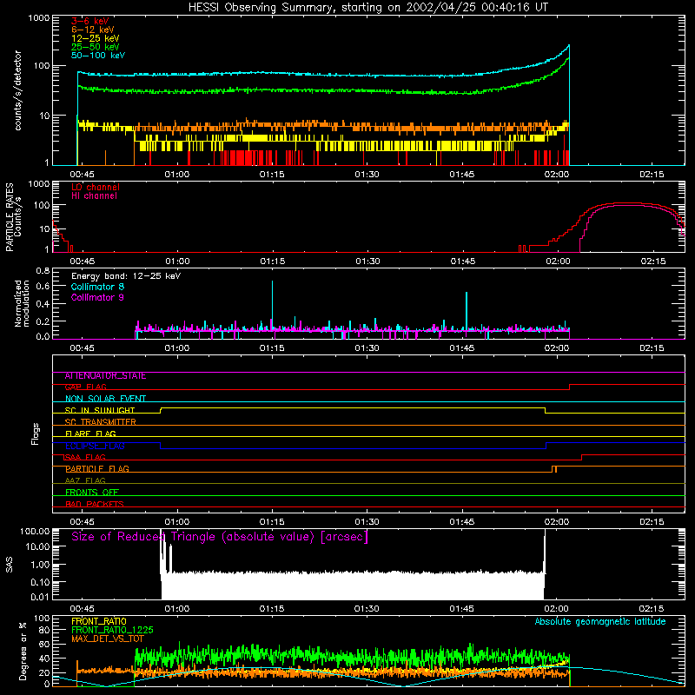Viewport: 695px width, 695px height.
Task: Click the vertical Flags axis label
Action: coord(36,434)
